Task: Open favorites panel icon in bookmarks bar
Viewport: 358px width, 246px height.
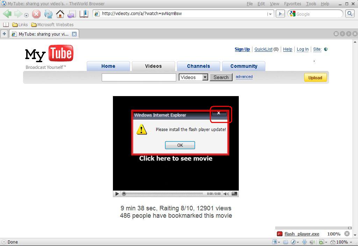Action: point(6,25)
